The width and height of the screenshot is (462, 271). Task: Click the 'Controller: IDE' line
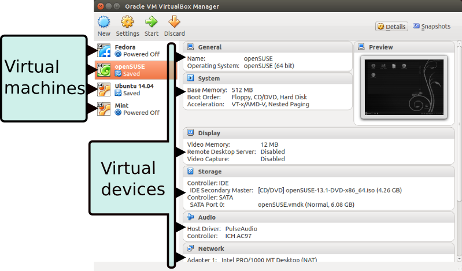coord(208,183)
